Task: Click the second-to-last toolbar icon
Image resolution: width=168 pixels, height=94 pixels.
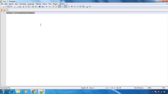Action: coord(87,7)
